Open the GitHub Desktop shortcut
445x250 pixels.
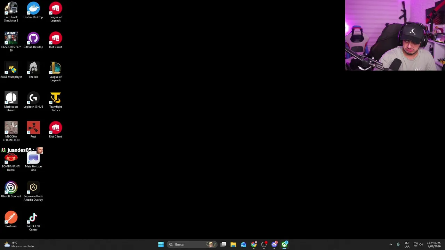coord(33,40)
